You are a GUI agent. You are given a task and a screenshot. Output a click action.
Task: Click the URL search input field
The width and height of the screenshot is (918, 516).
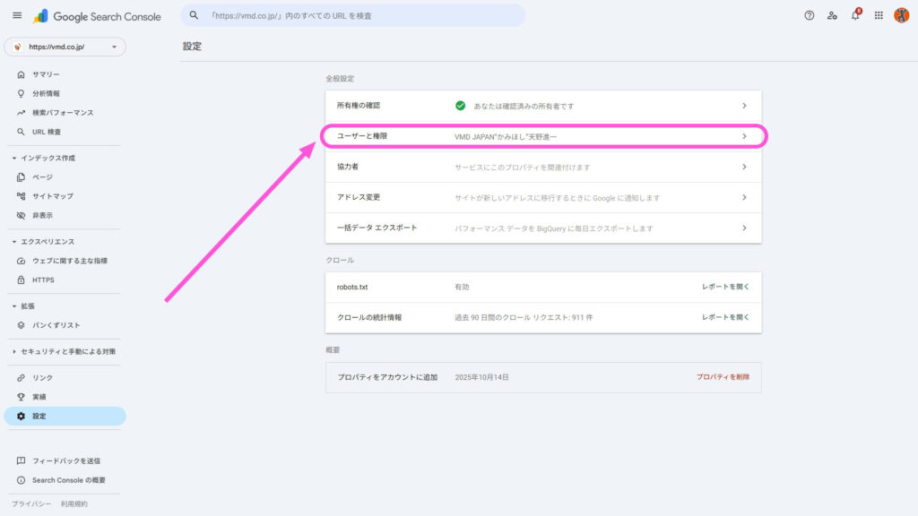click(x=354, y=15)
